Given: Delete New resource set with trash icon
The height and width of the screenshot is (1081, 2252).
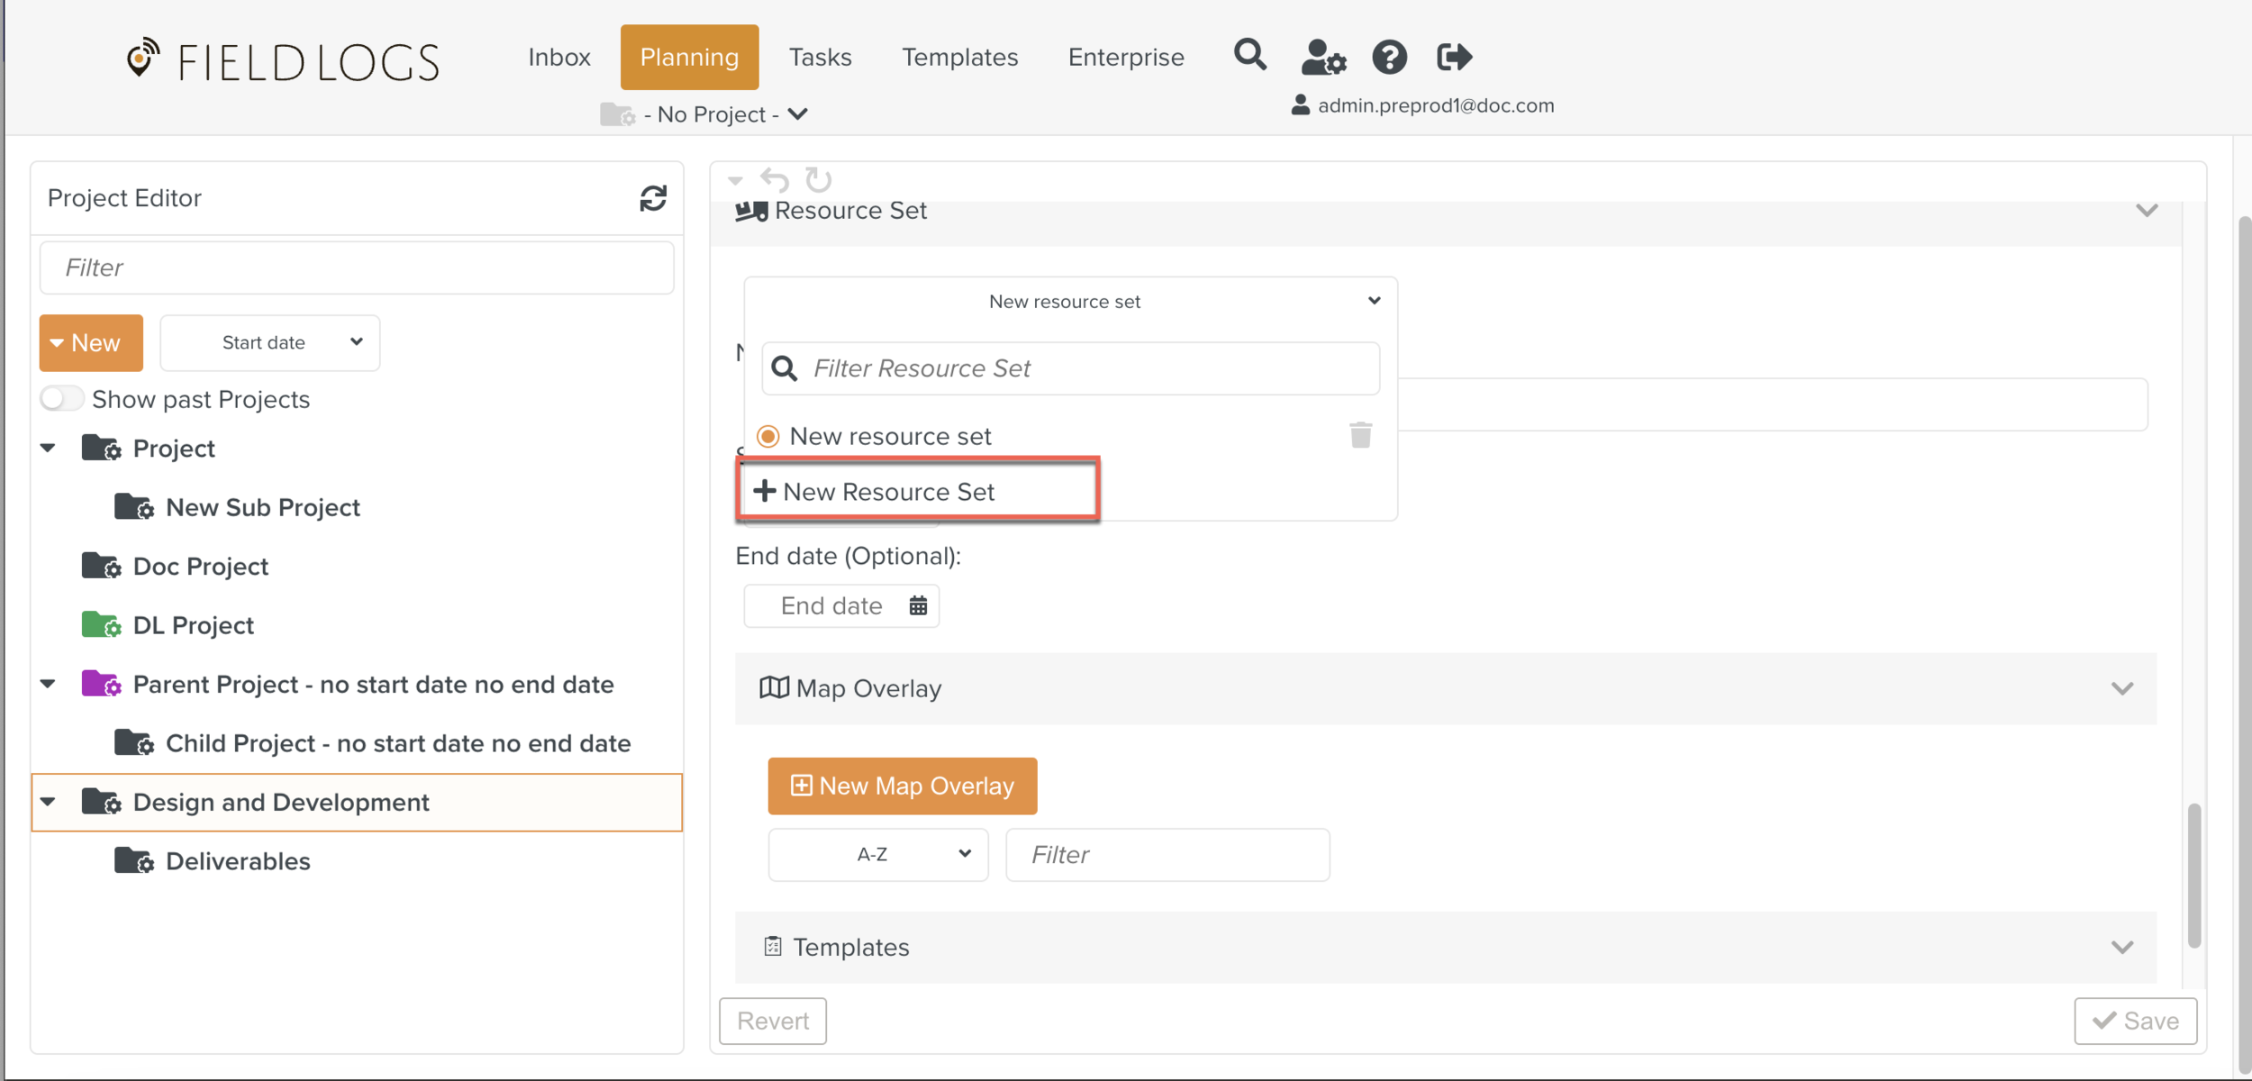Looking at the screenshot, I should [1360, 435].
